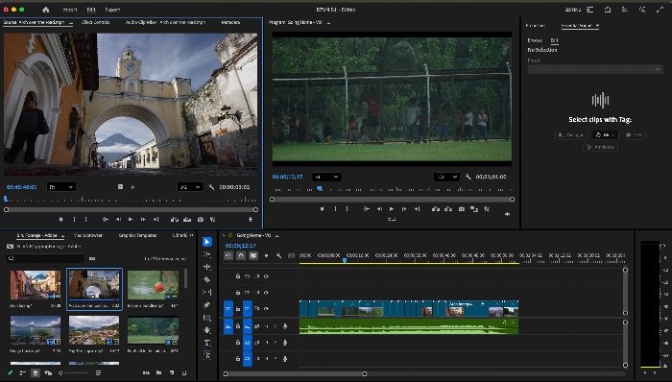Open timeline display settings wrench icon
Screen dimensions: 672x382
click(x=278, y=255)
